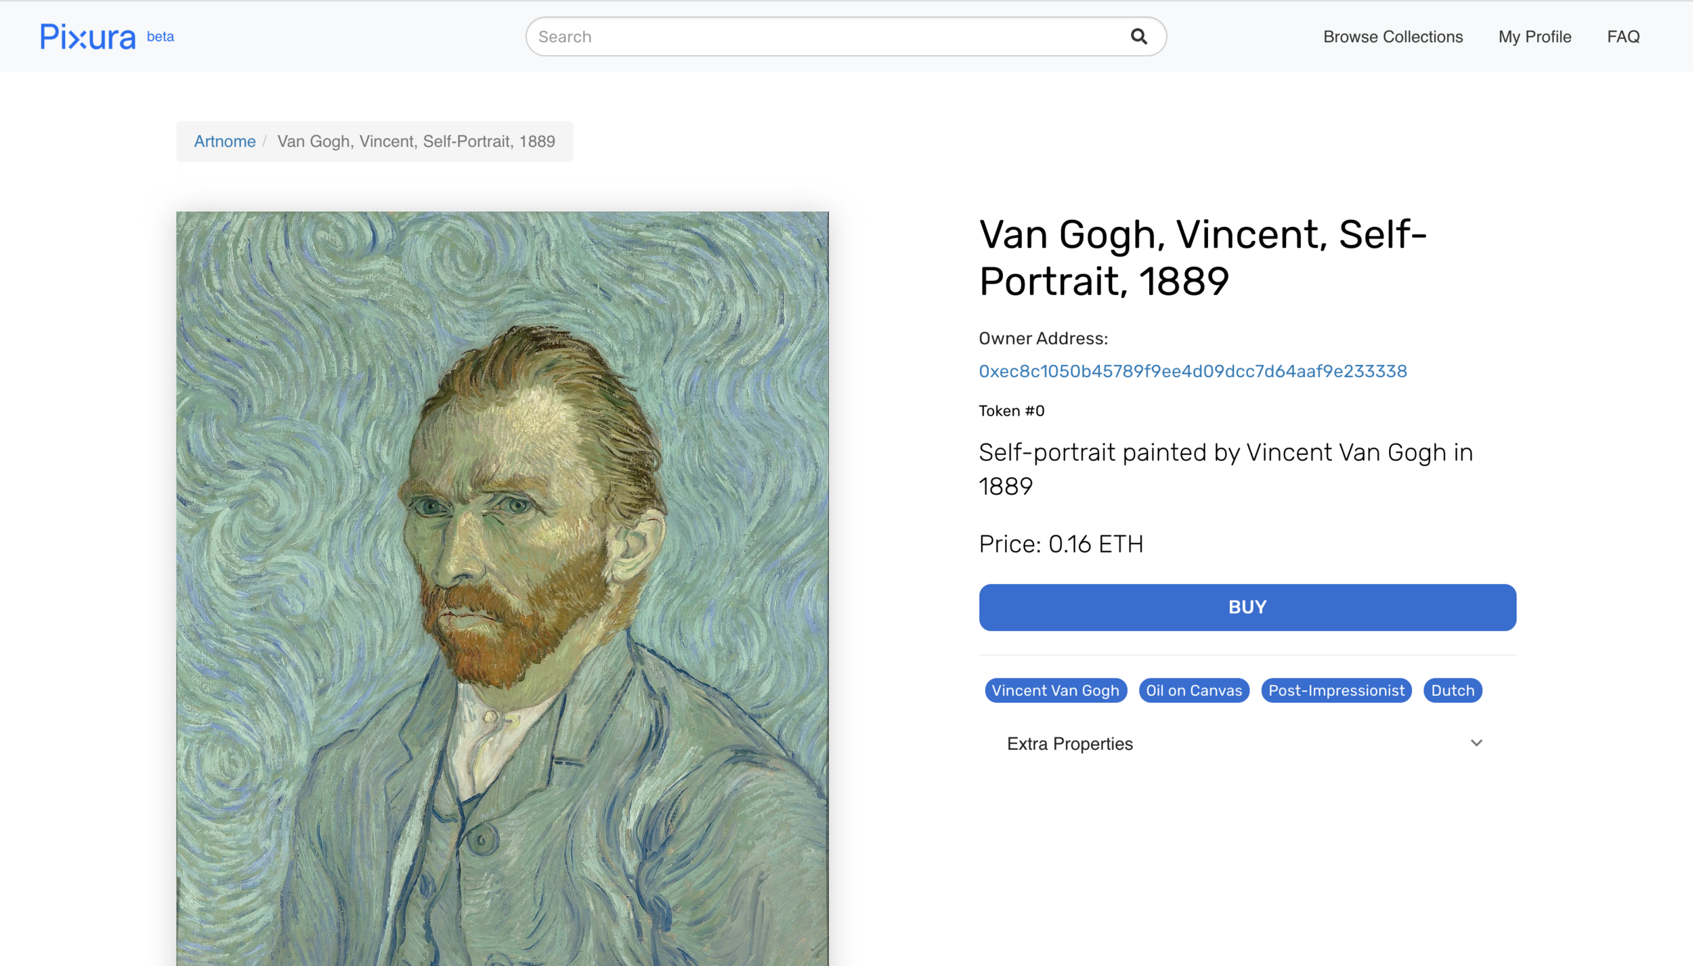The image size is (1693, 966).
Task: Select the Dutch tag
Action: coord(1453,690)
